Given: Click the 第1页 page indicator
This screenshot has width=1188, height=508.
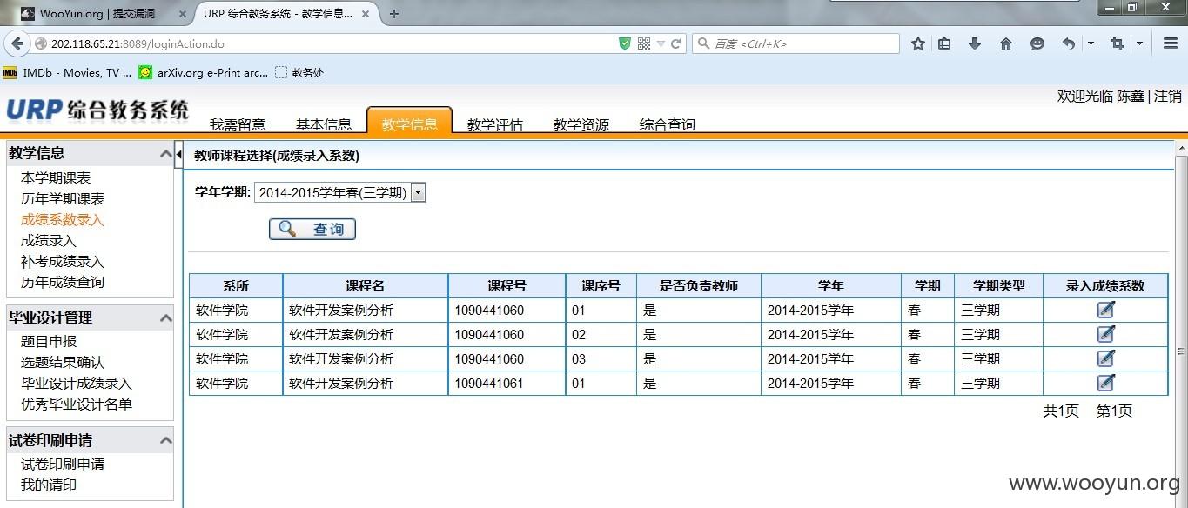Looking at the screenshot, I should pyautogui.click(x=1114, y=411).
